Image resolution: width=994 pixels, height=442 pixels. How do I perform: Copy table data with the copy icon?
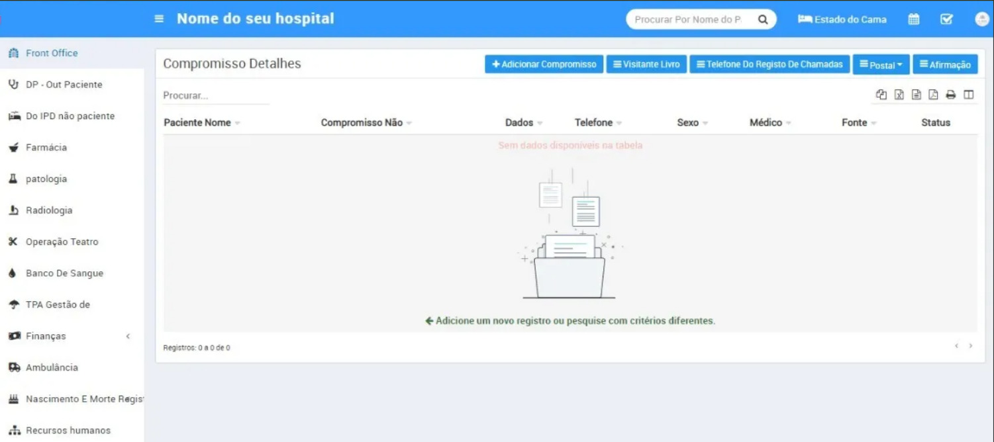coord(881,95)
